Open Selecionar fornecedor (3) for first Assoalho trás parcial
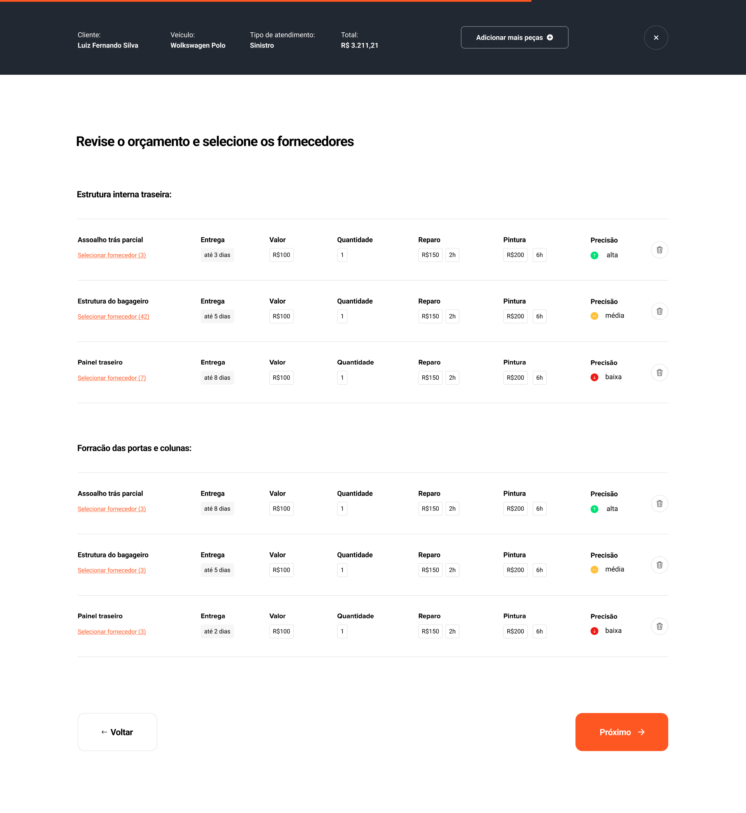Image resolution: width=746 pixels, height=813 pixels. pyautogui.click(x=112, y=256)
